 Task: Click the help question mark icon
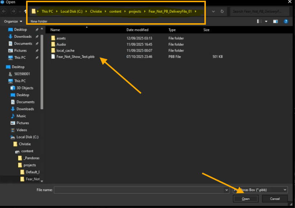[285, 21]
